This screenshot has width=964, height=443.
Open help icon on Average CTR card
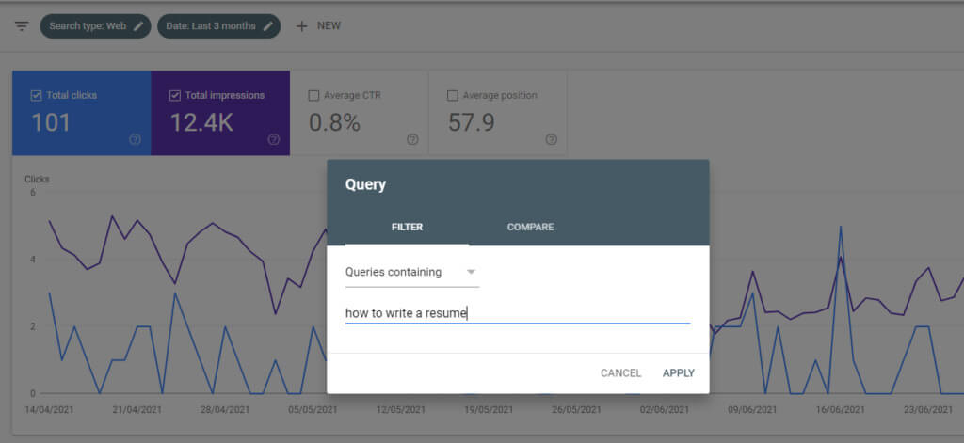412,140
